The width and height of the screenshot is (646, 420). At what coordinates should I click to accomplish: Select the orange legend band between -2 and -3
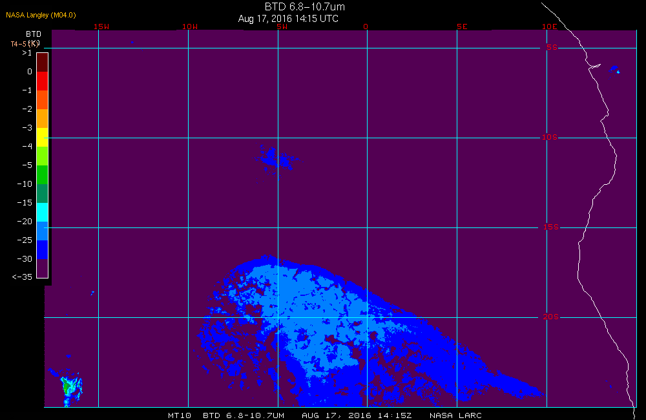(x=43, y=118)
